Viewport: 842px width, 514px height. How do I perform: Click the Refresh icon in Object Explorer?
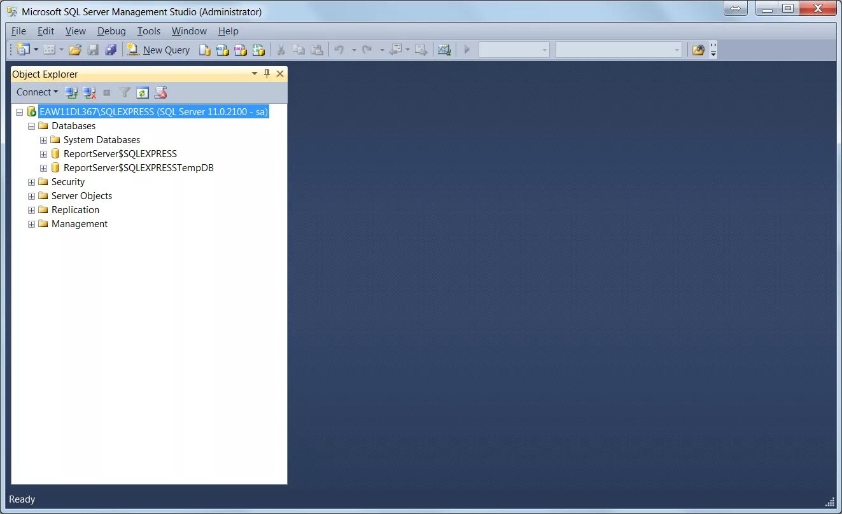[143, 93]
